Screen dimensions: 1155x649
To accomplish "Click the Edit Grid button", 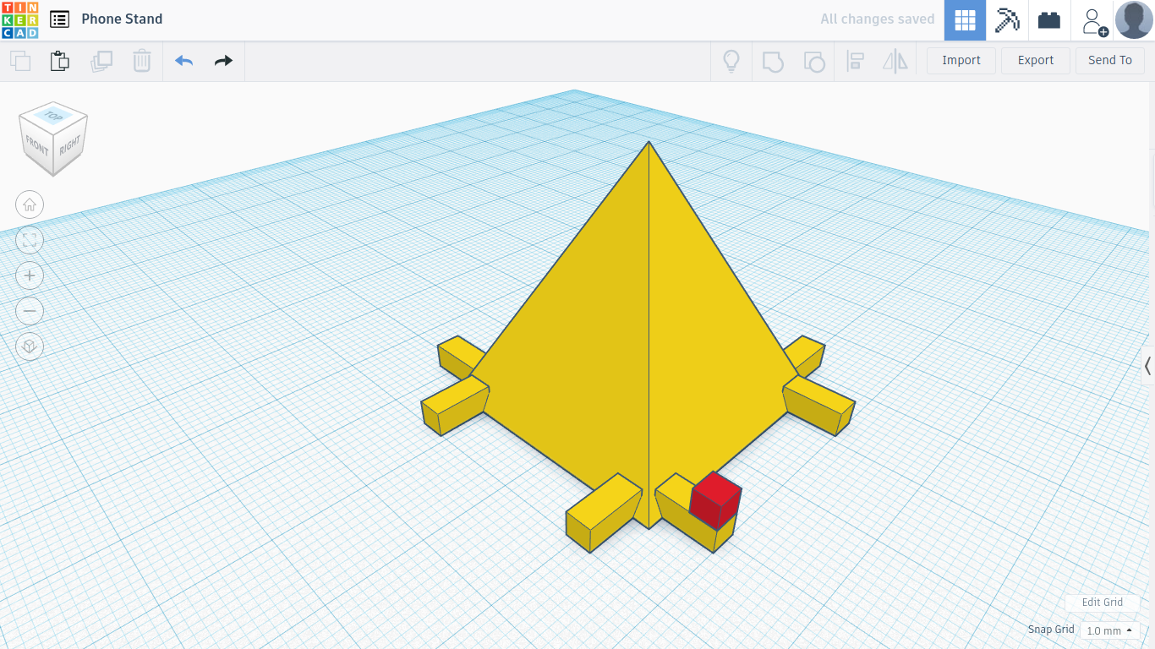I will (x=1103, y=603).
